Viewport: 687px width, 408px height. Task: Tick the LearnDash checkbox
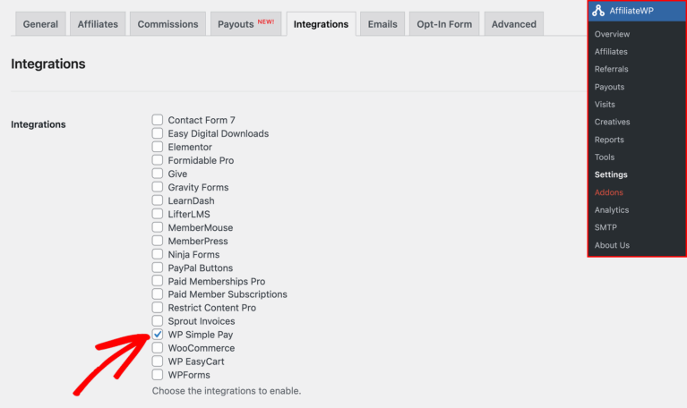click(158, 200)
